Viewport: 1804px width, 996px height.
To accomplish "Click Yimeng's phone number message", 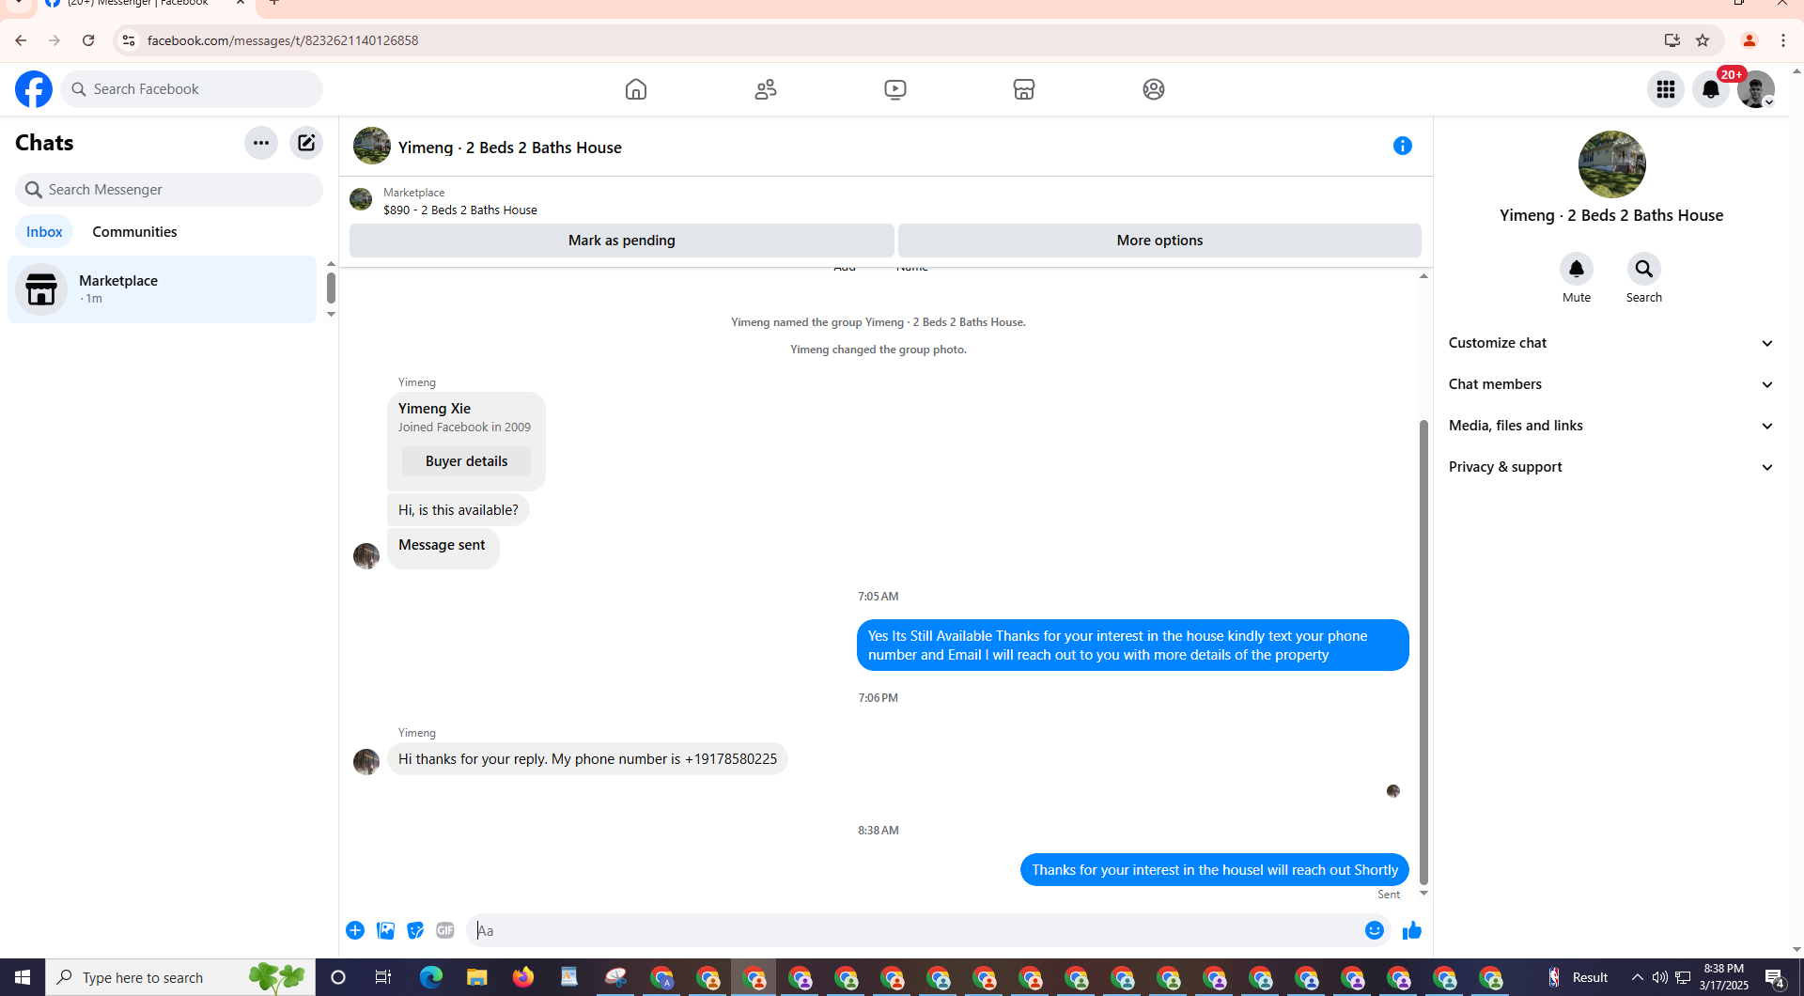I will coord(587,759).
